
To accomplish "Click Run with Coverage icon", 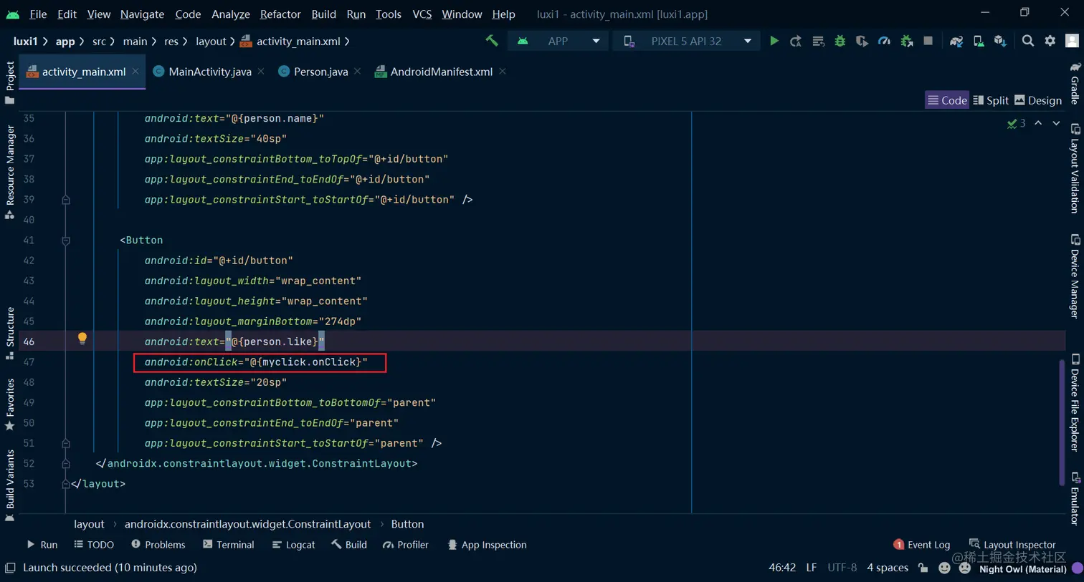I will coord(862,42).
